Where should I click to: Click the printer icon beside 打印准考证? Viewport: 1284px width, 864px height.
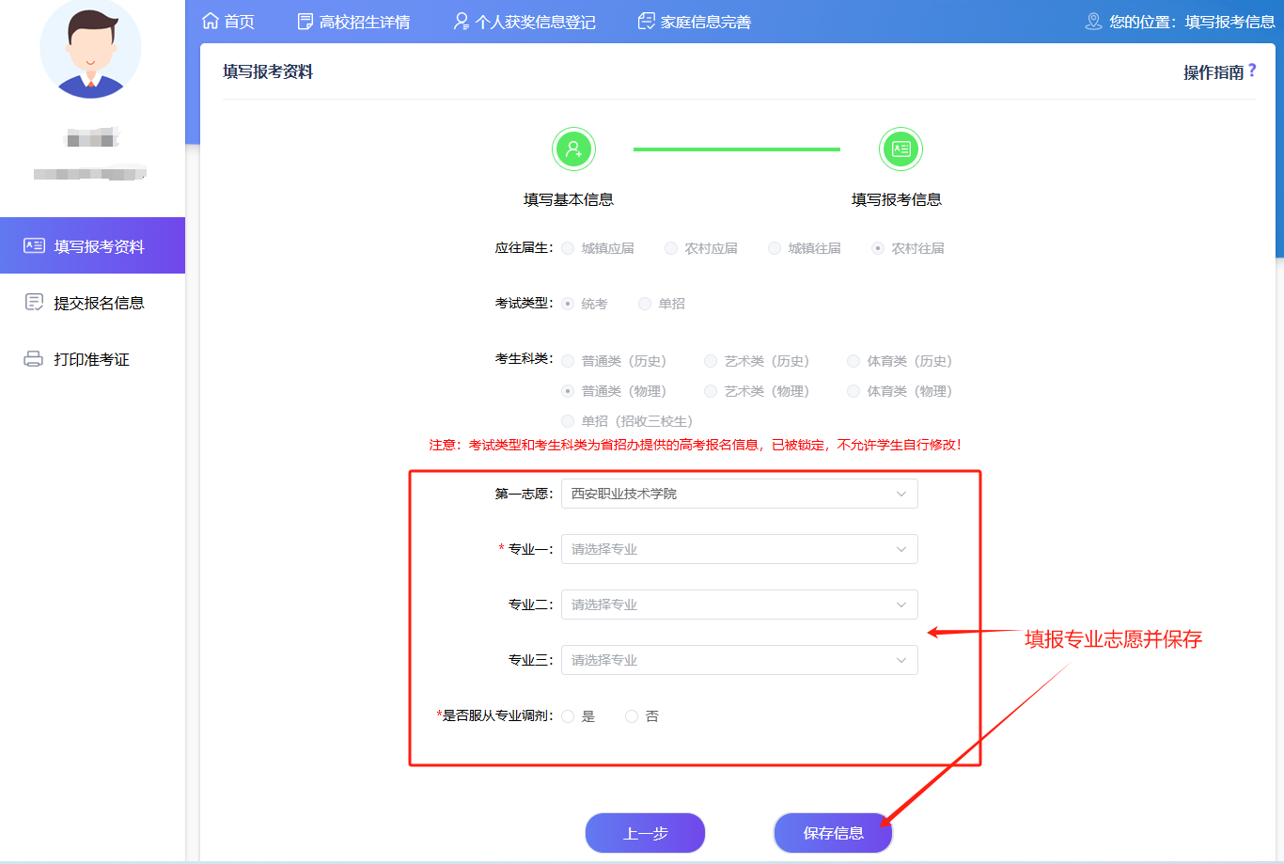pyautogui.click(x=34, y=359)
